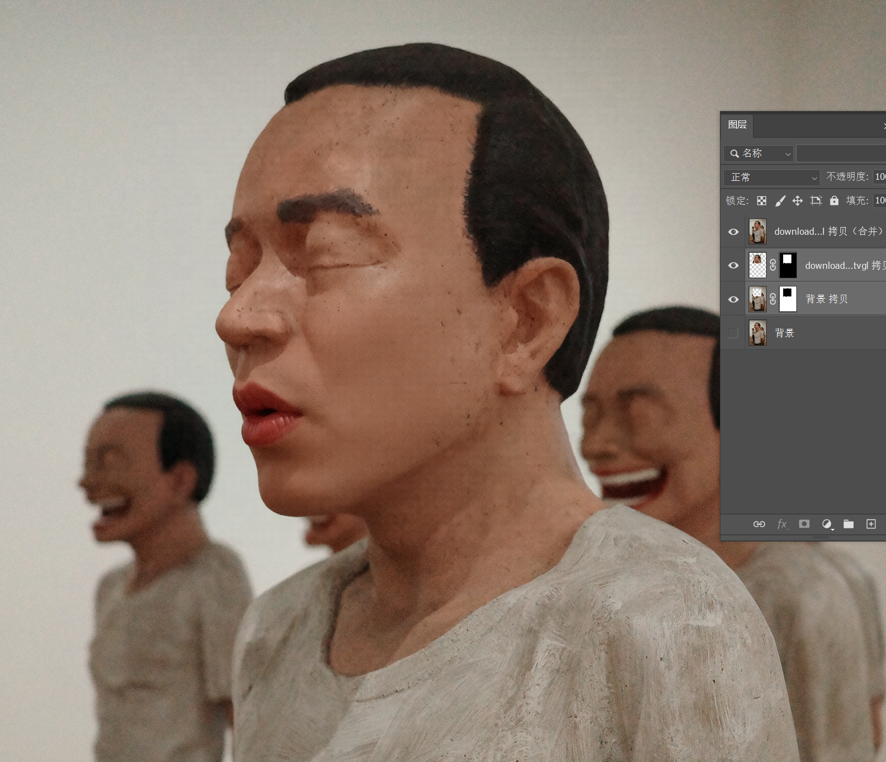Create a new layer with the plus icon

(x=871, y=524)
